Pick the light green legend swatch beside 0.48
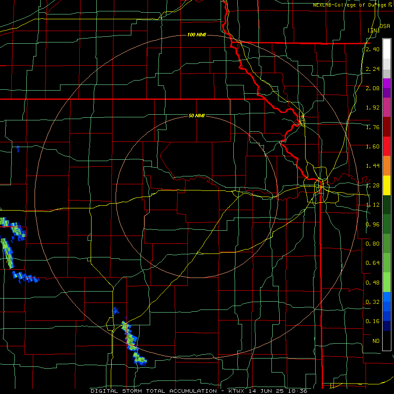Image resolution: width=394 pixels, height=394 pixels. tap(387, 282)
